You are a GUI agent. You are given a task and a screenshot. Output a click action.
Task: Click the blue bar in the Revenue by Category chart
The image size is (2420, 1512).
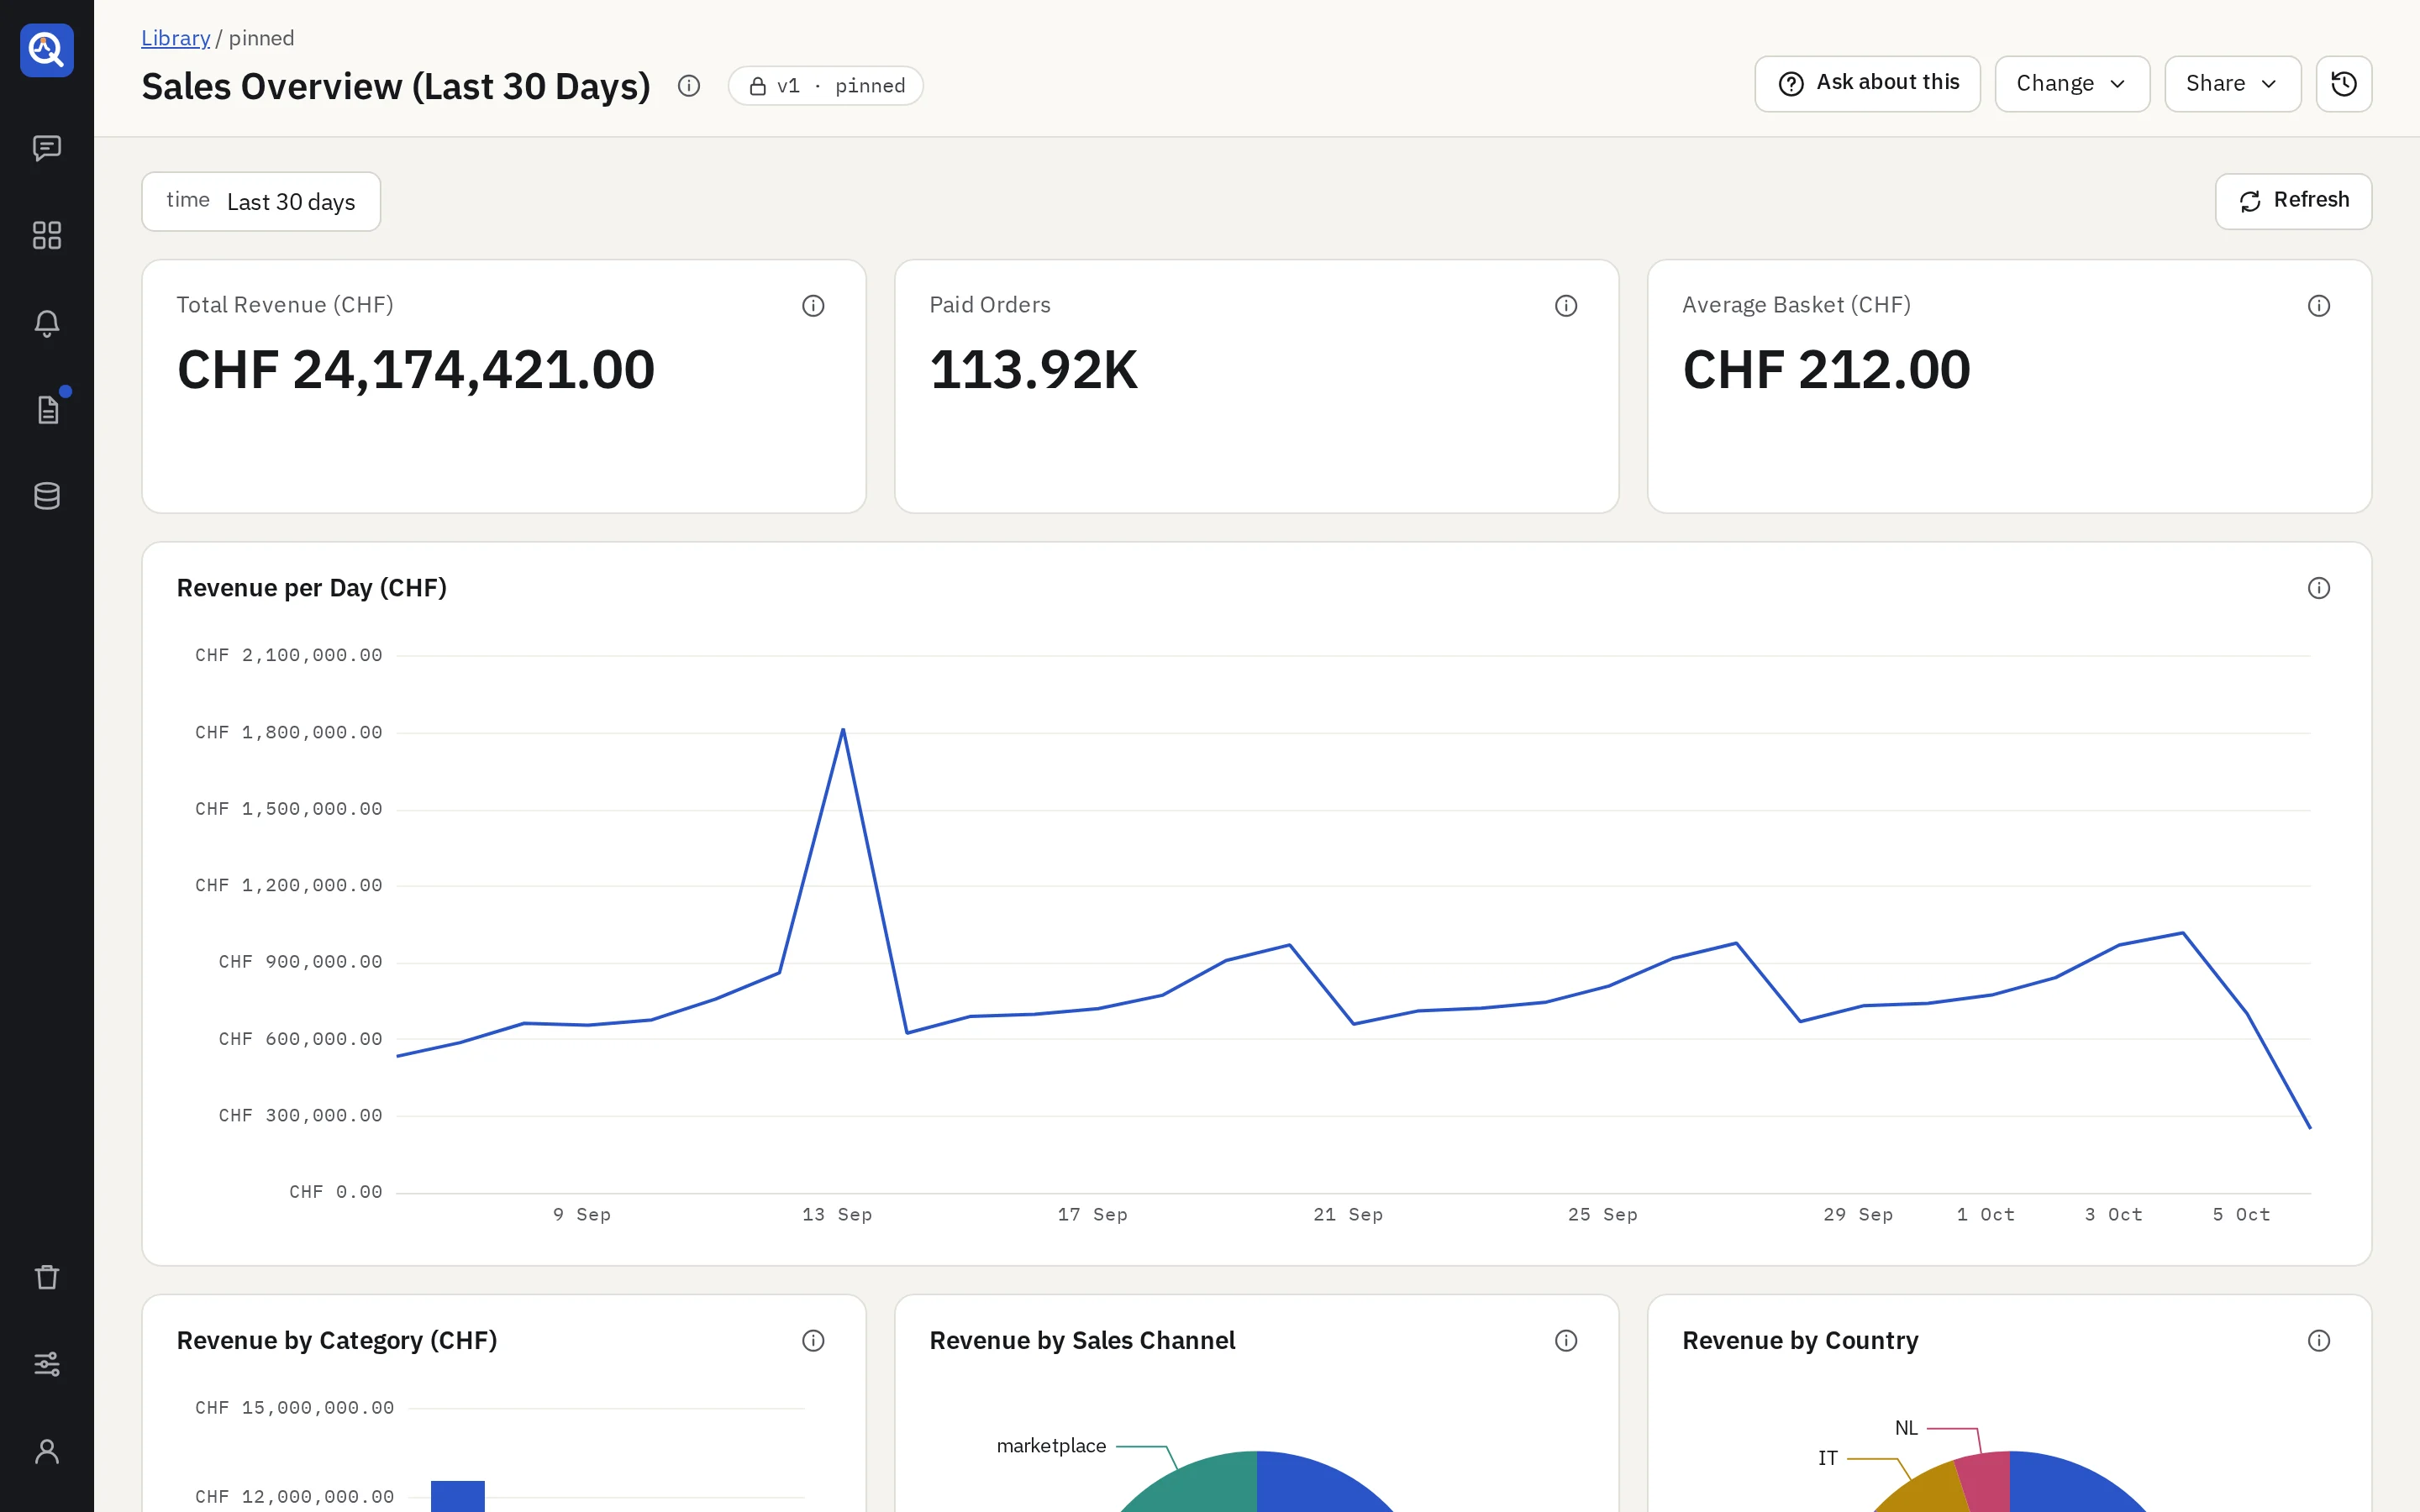click(458, 1496)
